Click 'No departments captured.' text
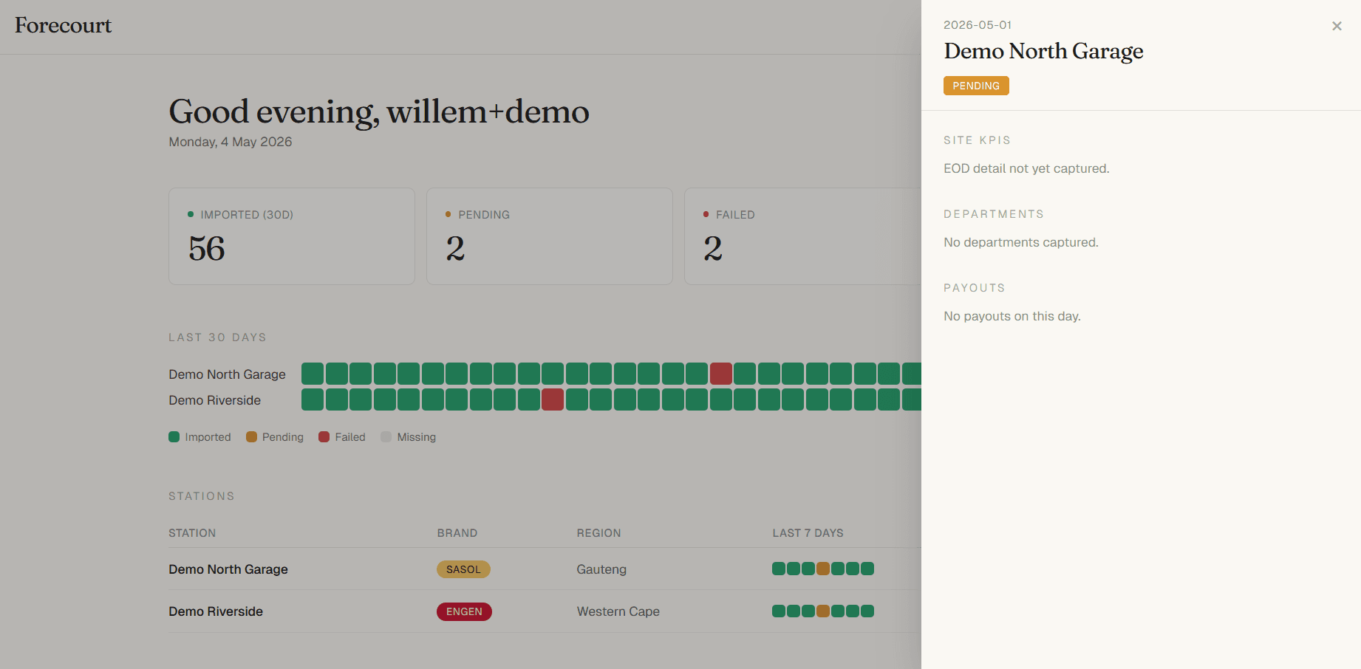 pyautogui.click(x=1021, y=242)
